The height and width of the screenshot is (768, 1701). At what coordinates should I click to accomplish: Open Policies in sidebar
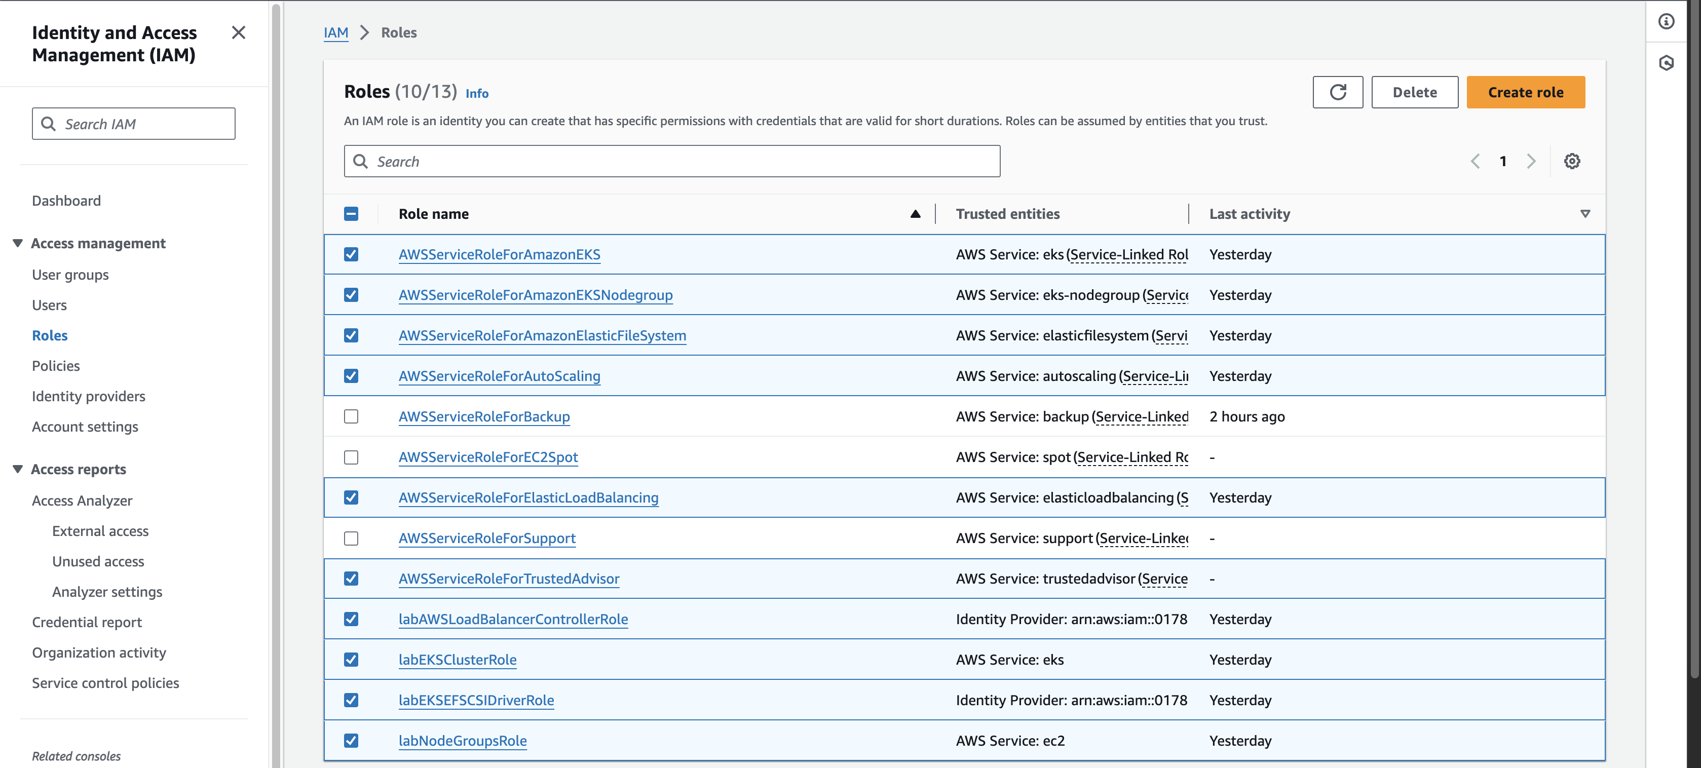click(55, 366)
